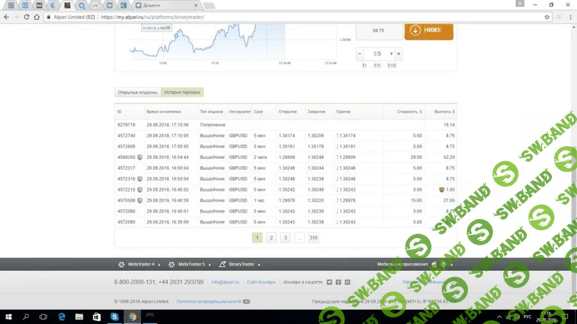The height and width of the screenshot is (324, 577).
Task: Click the Twitter social icon in footer
Action: coord(329,282)
